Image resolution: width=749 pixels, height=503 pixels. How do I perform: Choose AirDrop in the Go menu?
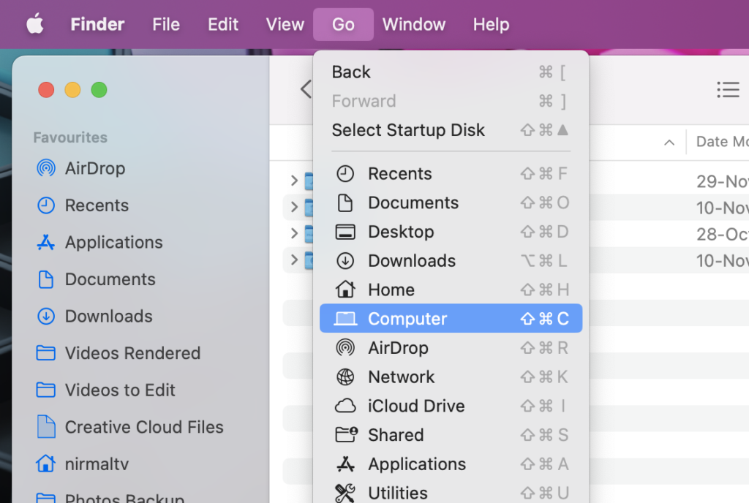[x=451, y=348]
